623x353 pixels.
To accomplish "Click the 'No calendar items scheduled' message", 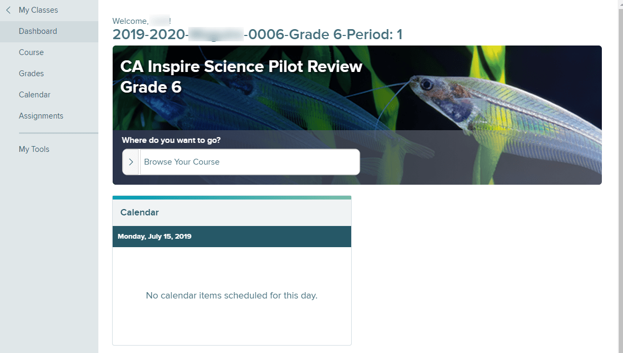I will (231, 295).
